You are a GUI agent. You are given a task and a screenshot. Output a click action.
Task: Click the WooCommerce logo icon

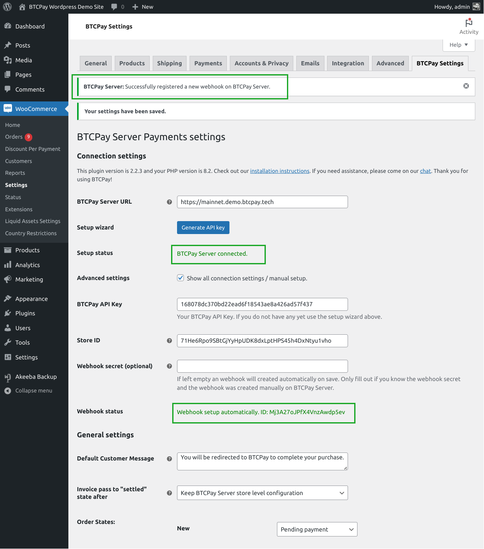point(8,108)
